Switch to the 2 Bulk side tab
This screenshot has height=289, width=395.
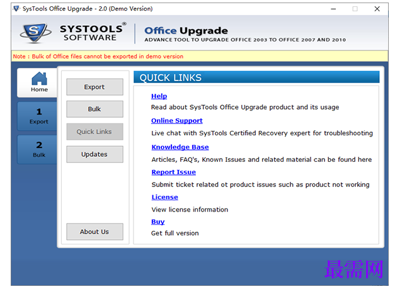[37, 149]
